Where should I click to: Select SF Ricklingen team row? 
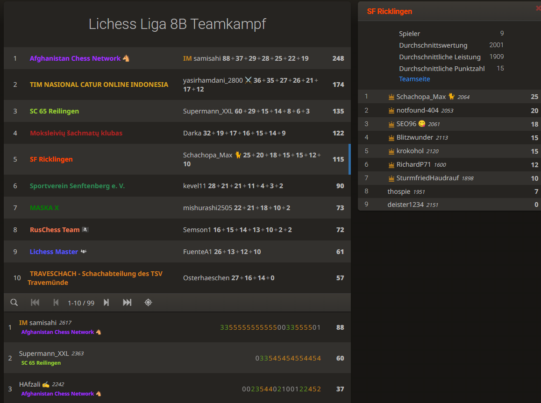pyautogui.click(x=177, y=159)
